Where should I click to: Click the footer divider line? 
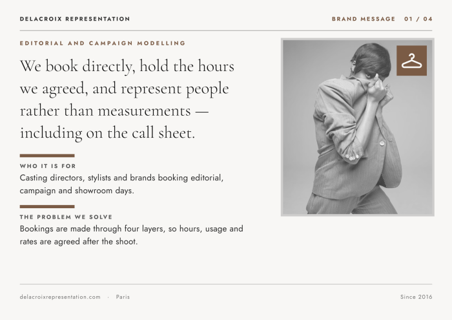pos(226,284)
